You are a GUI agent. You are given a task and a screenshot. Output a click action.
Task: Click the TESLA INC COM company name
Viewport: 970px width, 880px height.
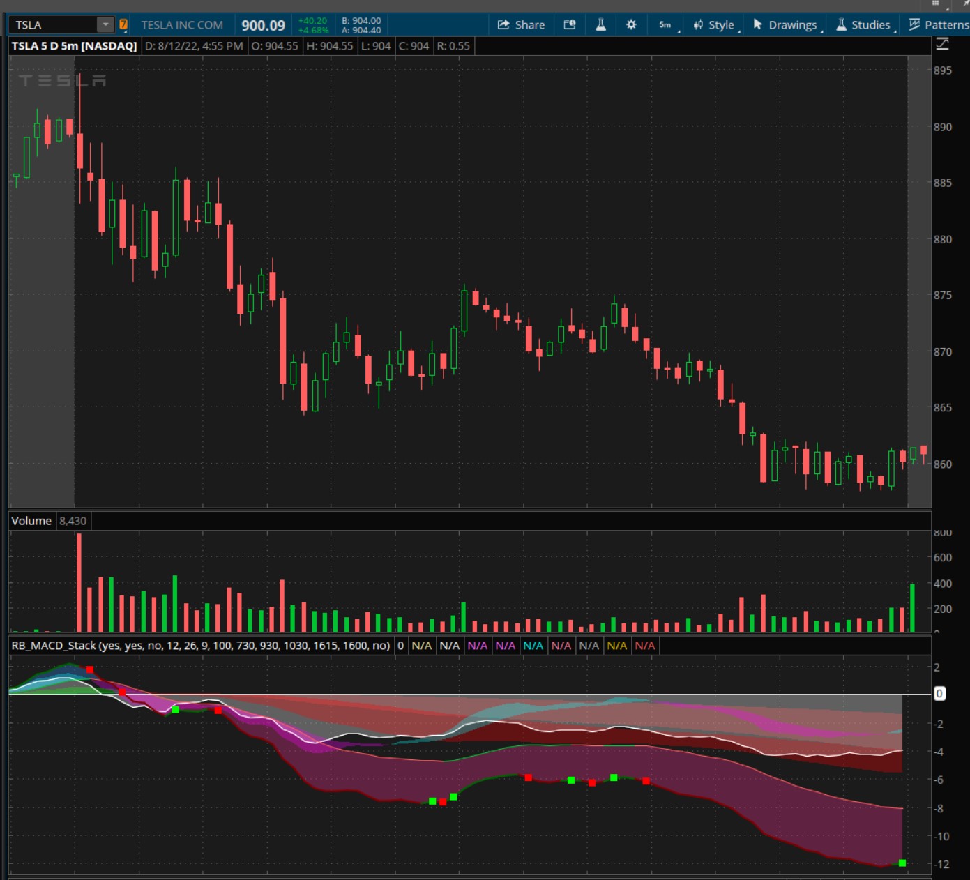(182, 25)
